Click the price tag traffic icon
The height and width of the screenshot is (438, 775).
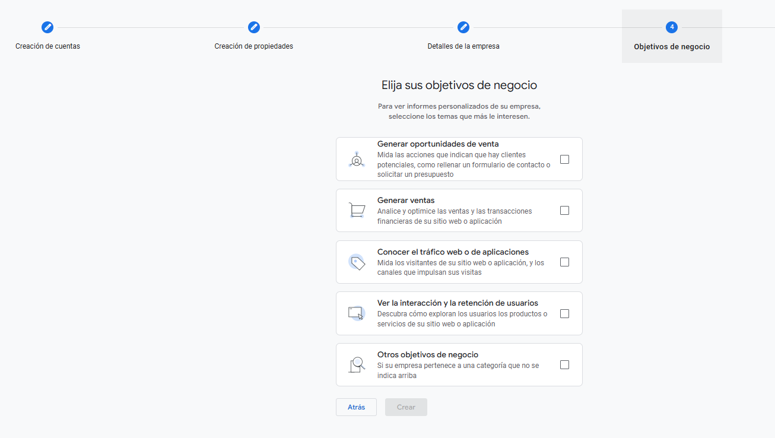pyautogui.click(x=357, y=262)
